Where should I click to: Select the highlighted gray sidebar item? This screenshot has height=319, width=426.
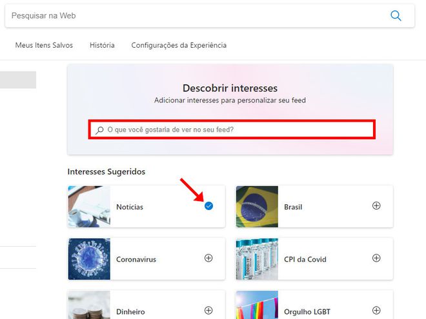click(18, 80)
